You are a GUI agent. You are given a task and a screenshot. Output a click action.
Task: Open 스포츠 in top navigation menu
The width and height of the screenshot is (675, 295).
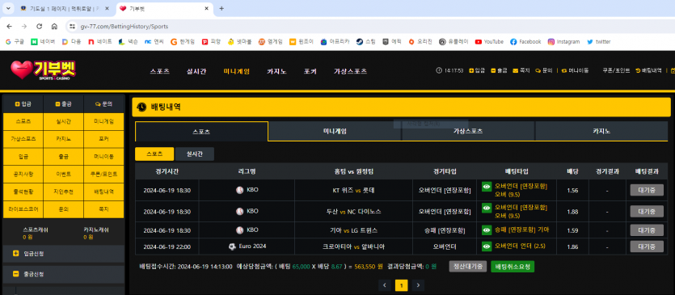point(160,71)
